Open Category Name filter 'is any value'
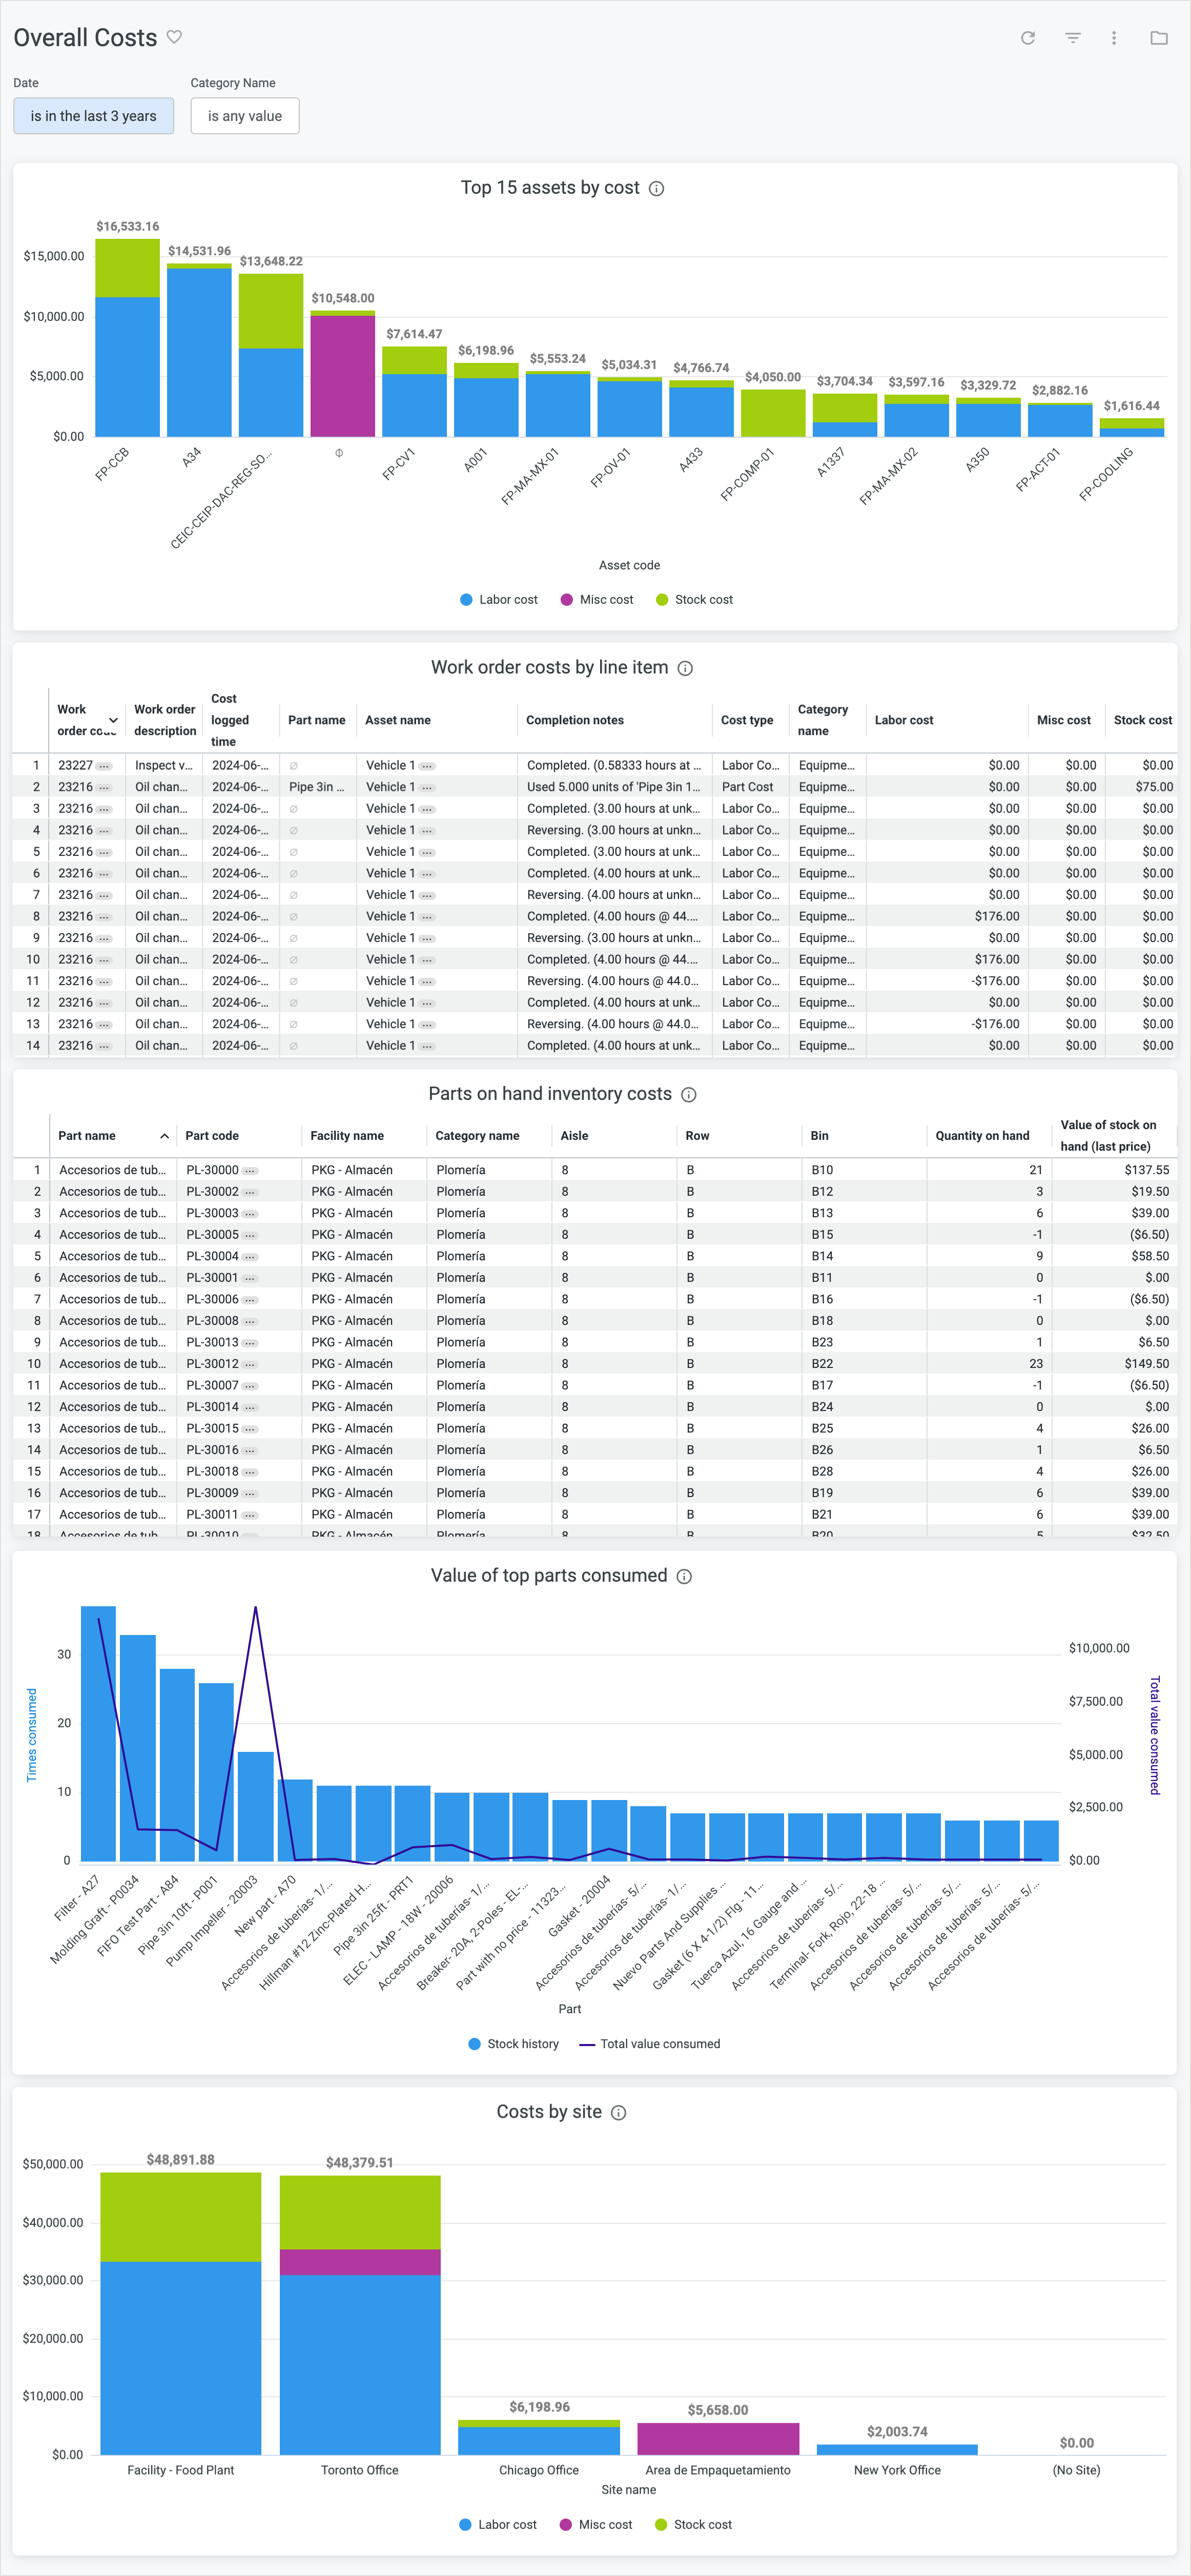The image size is (1191, 2576). [x=244, y=116]
